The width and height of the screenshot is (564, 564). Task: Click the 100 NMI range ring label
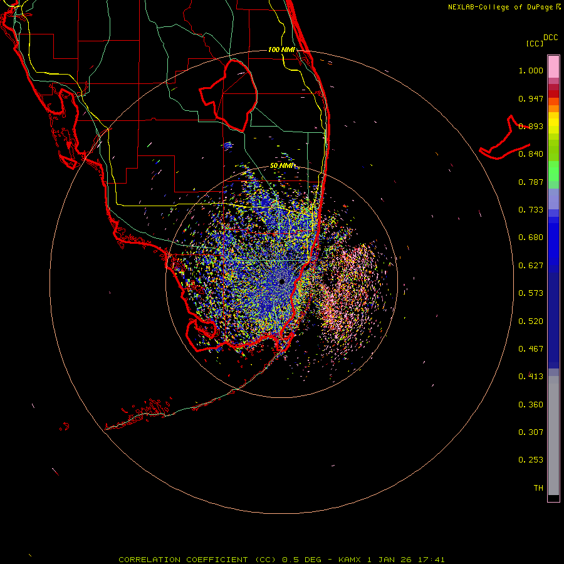[281, 50]
